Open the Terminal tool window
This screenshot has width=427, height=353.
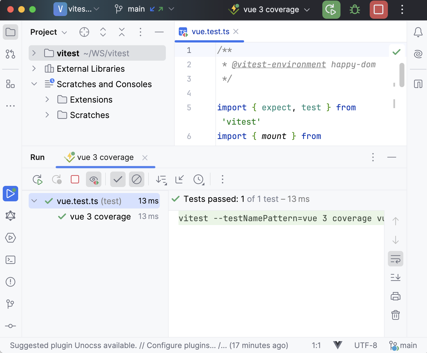click(10, 260)
